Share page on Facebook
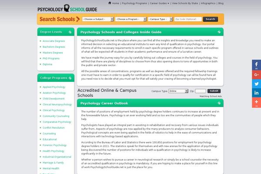Screen dimensions: 261x174 click(256, 65)
